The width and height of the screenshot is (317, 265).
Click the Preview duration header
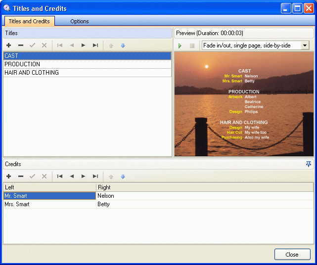pos(244,33)
